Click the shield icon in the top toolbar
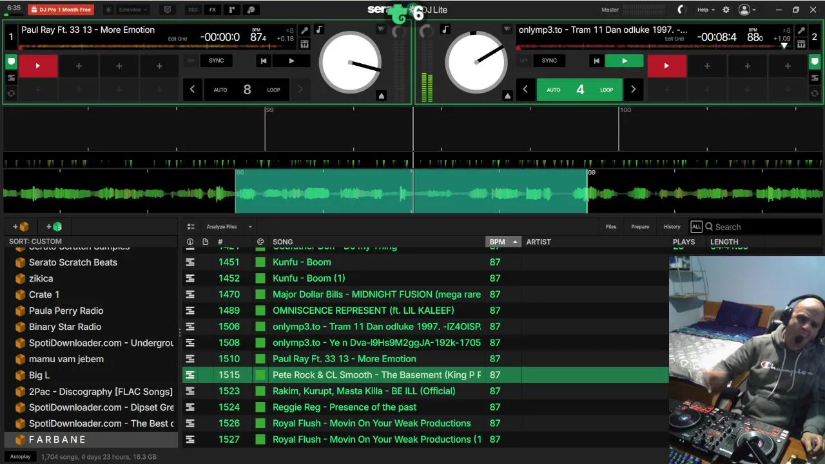Screen dimensions: 825x464 pyautogui.click(x=168, y=10)
